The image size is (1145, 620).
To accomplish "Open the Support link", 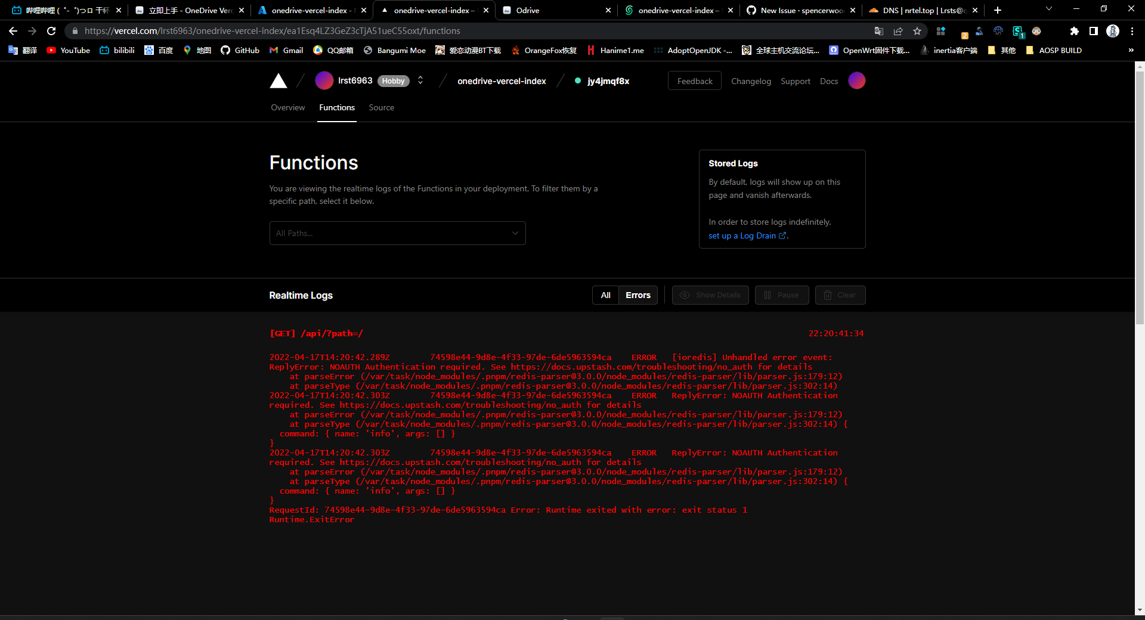I will click(x=796, y=81).
